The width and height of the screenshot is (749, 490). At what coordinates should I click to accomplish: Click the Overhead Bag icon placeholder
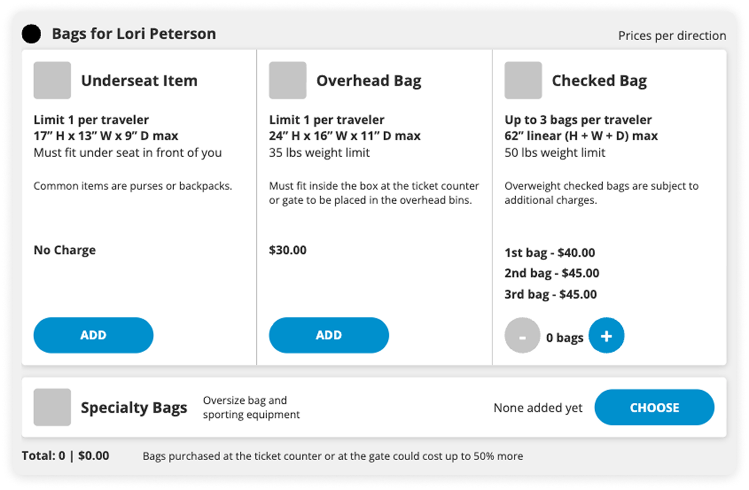(x=288, y=80)
